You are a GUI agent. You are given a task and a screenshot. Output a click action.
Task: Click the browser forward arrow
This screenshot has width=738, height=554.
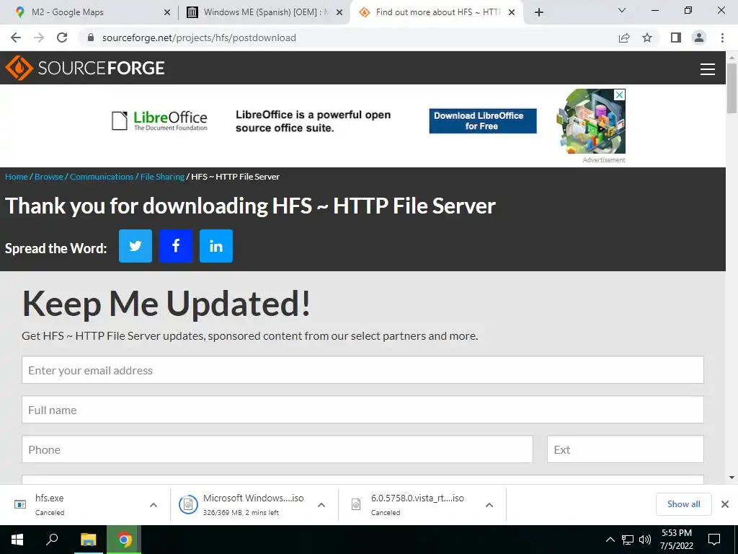point(39,38)
